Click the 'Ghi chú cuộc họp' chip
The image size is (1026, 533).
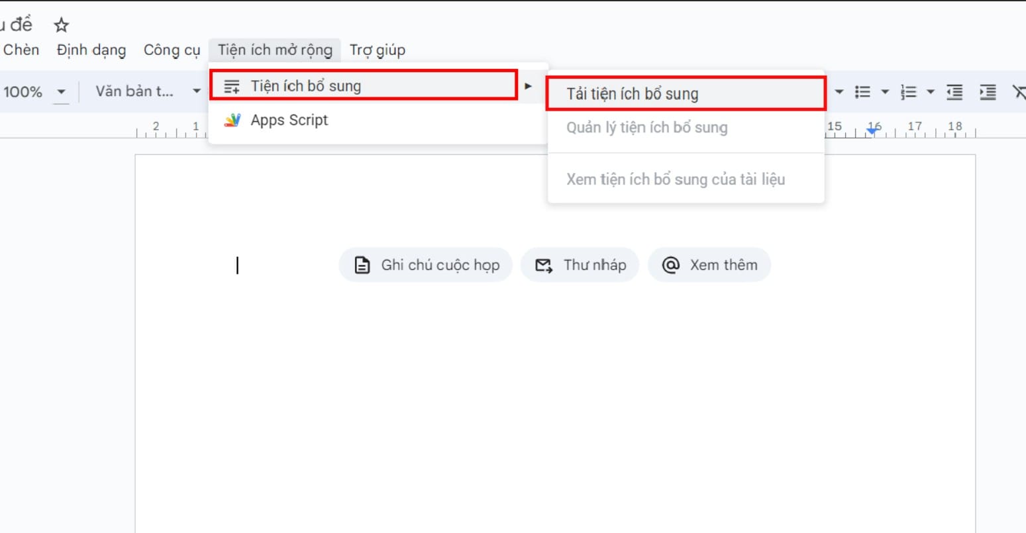(x=426, y=266)
